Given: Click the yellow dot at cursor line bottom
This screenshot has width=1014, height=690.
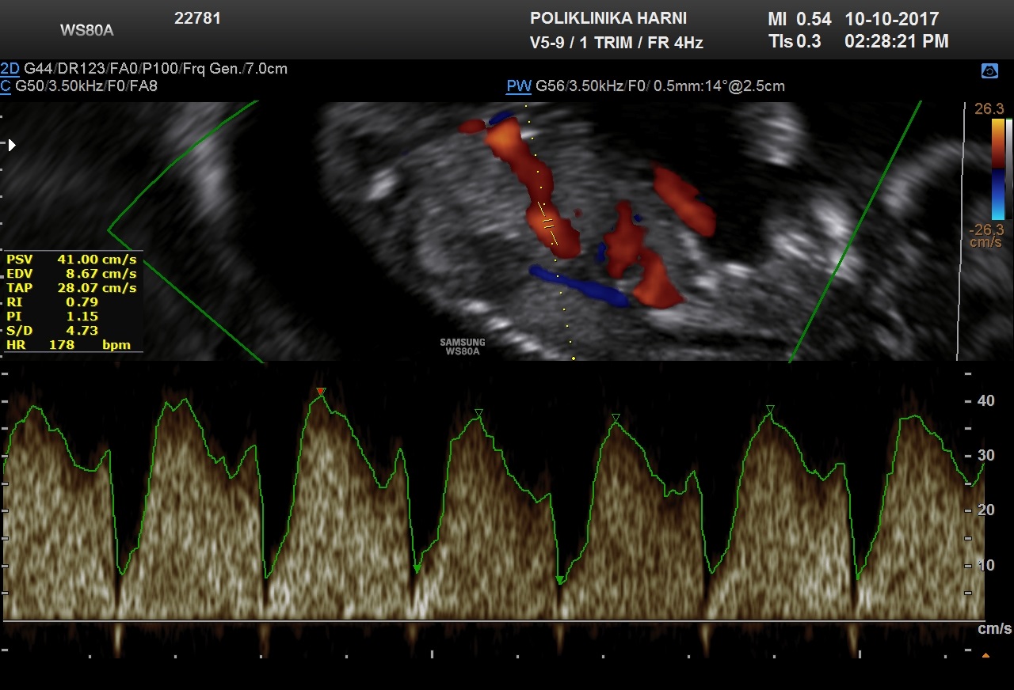Looking at the screenshot, I should [573, 358].
